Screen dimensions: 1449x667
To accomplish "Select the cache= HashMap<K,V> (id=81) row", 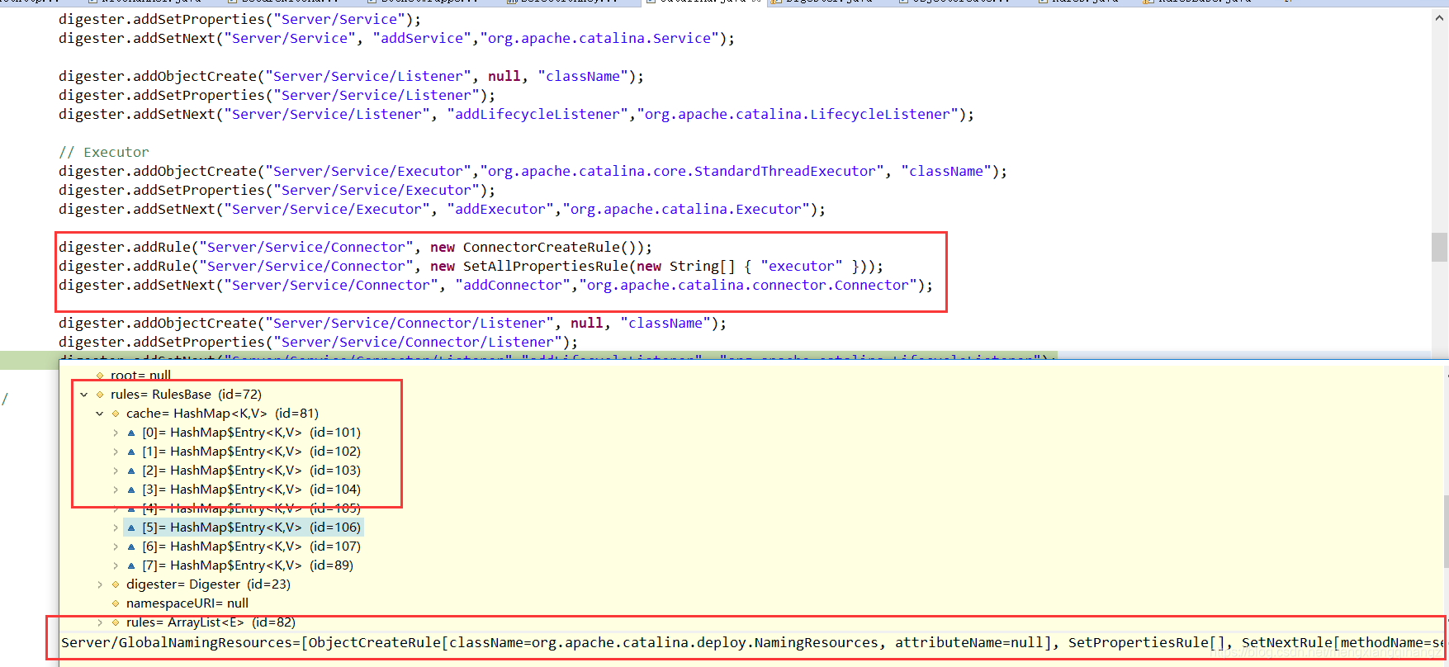I will point(222,414).
